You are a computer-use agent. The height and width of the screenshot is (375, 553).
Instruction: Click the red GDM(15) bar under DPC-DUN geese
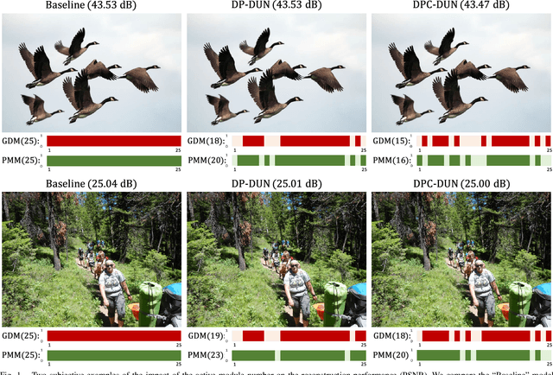click(484, 141)
